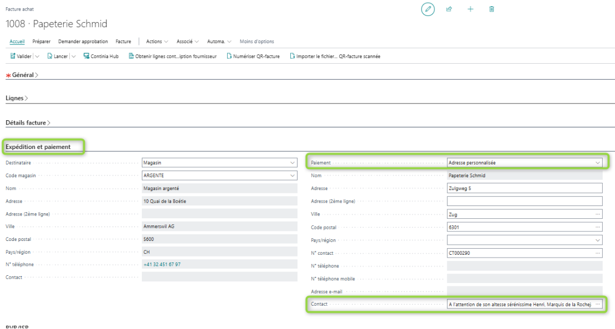Screen dimensions: 615x329
Task: Expand the Associé menu
Action: point(187,42)
